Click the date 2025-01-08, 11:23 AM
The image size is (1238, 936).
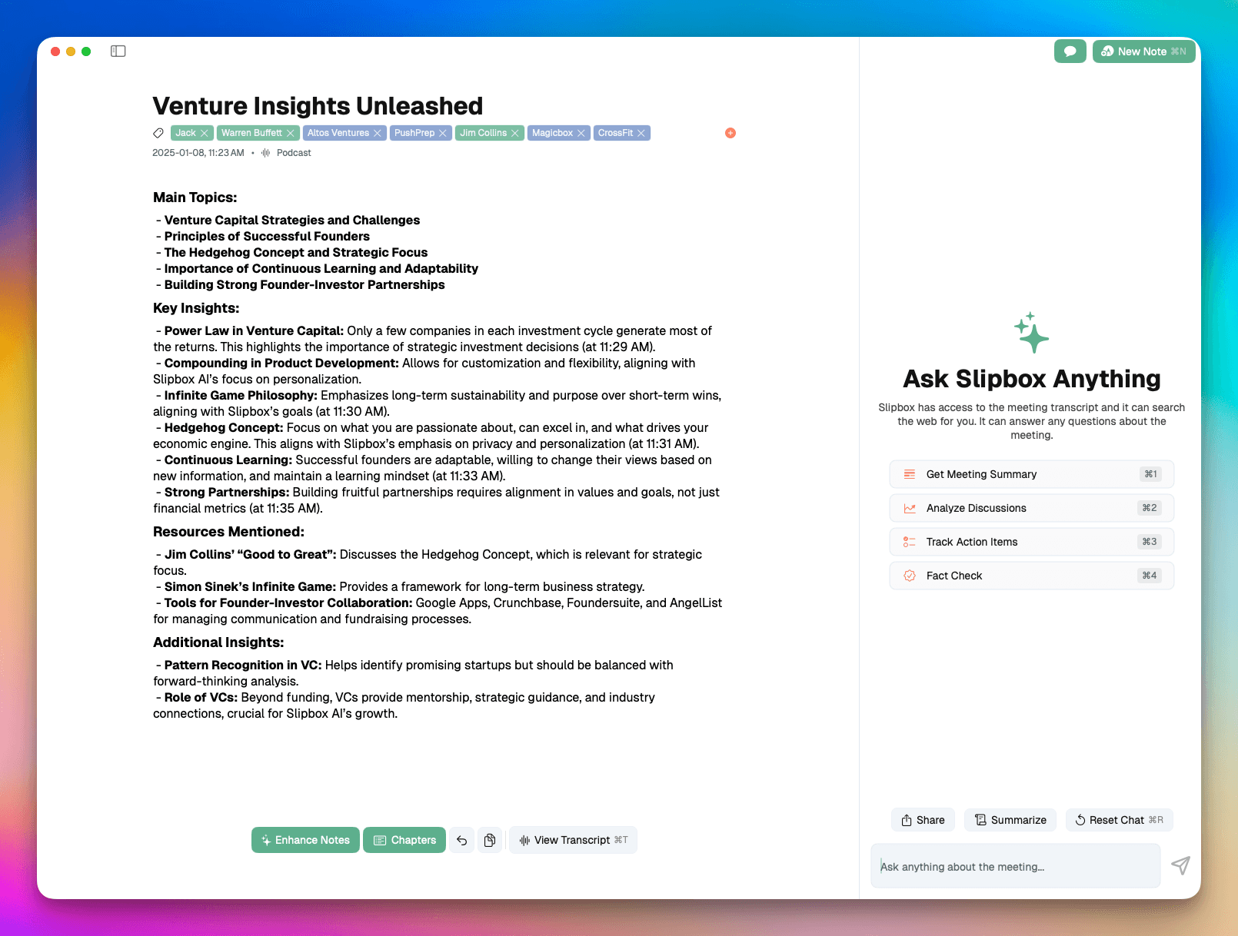tap(198, 153)
